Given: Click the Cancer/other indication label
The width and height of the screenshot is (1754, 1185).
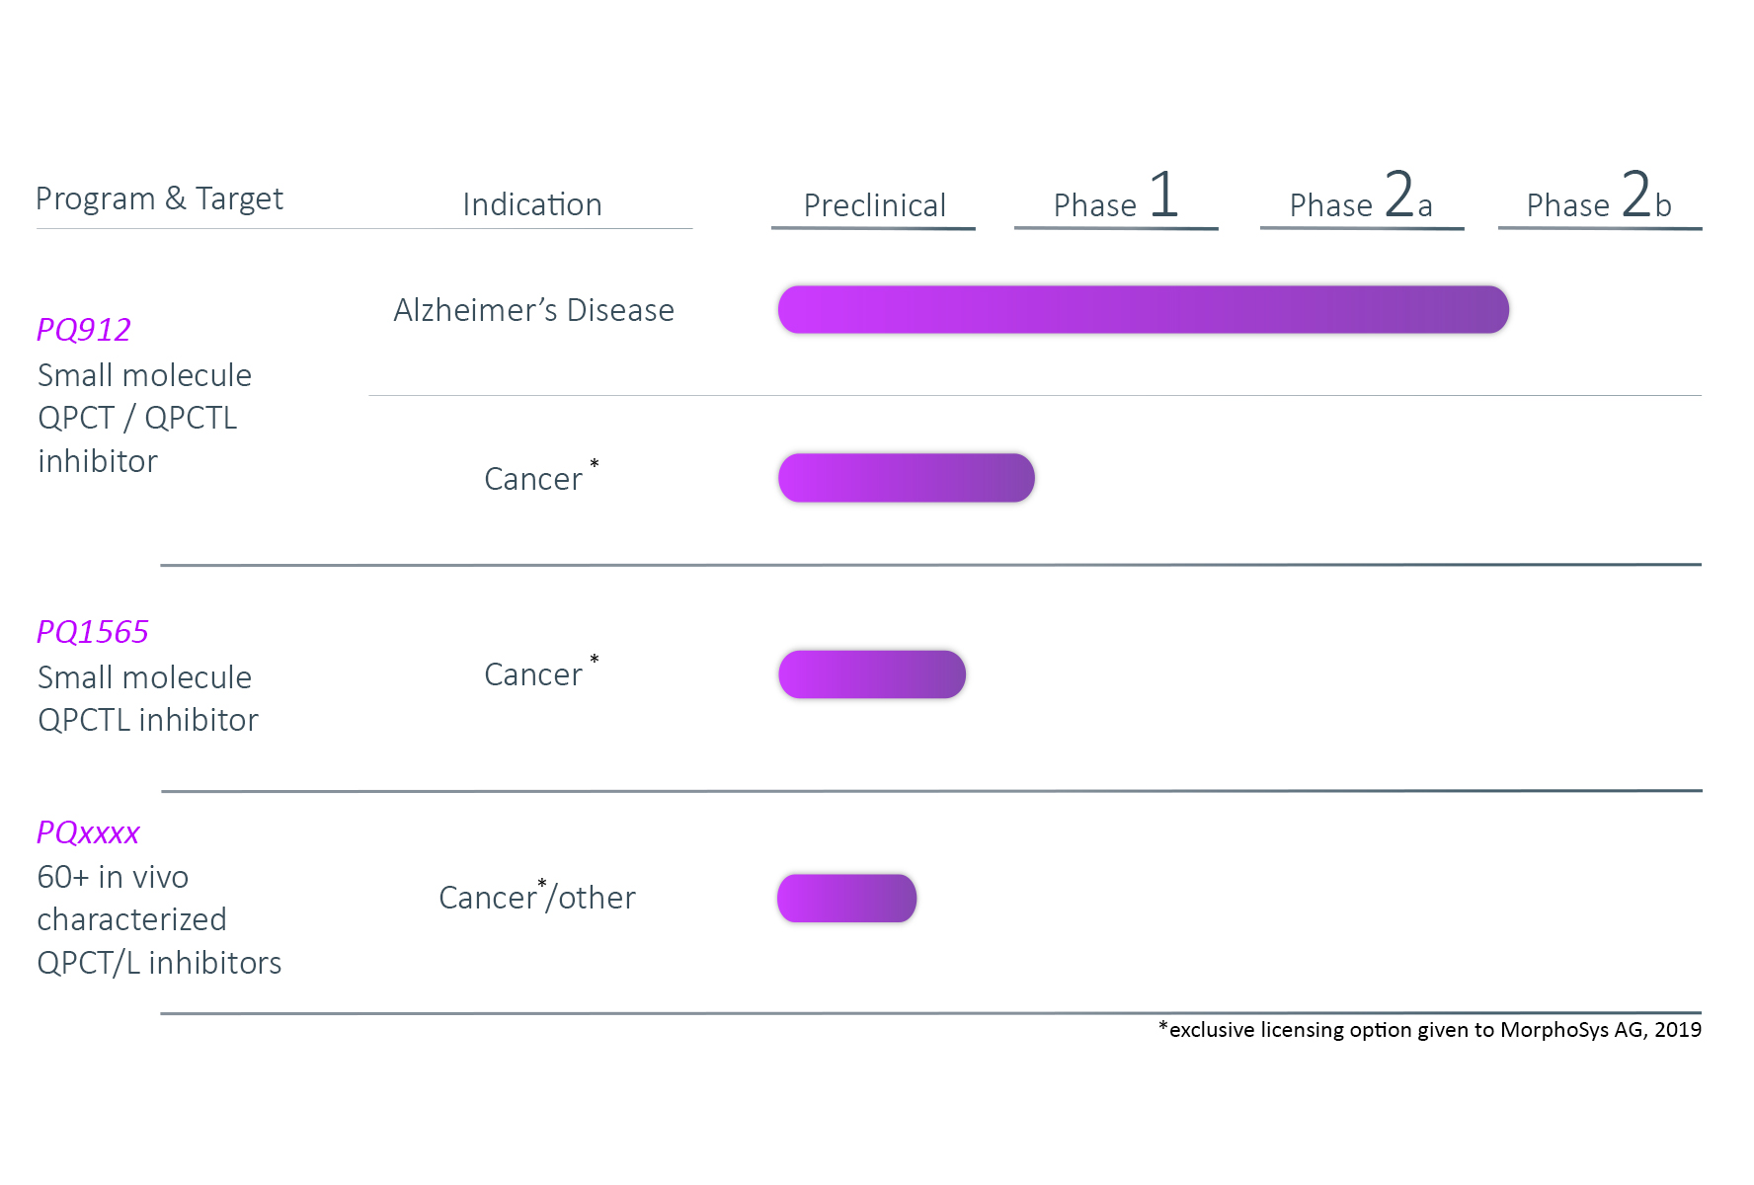Looking at the screenshot, I should click(537, 895).
